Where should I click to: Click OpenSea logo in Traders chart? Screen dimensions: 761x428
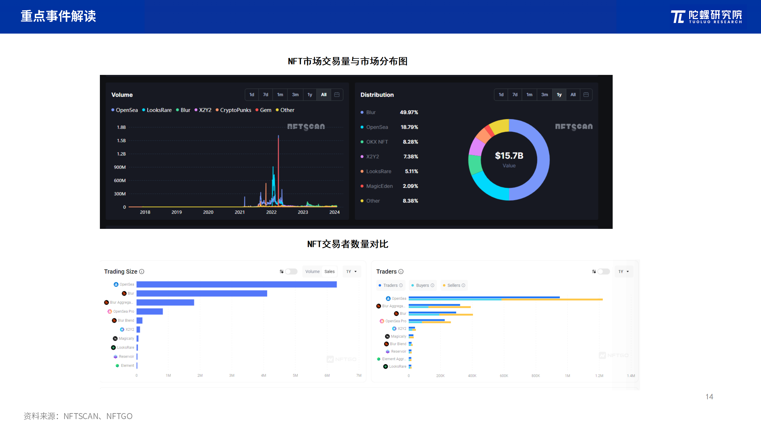tap(388, 298)
